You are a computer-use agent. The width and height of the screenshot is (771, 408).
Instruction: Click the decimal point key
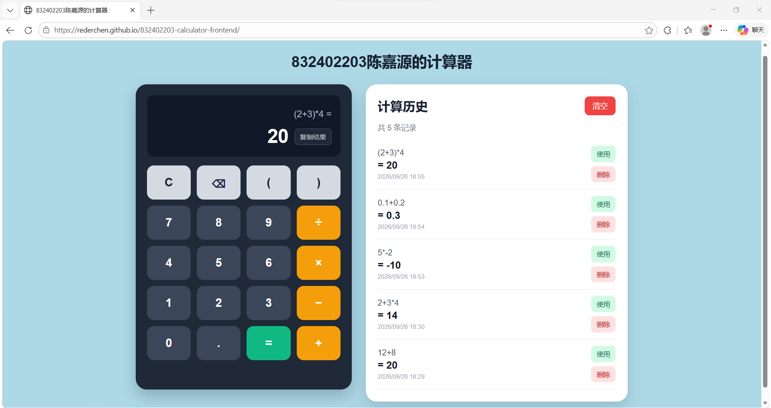pos(218,343)
